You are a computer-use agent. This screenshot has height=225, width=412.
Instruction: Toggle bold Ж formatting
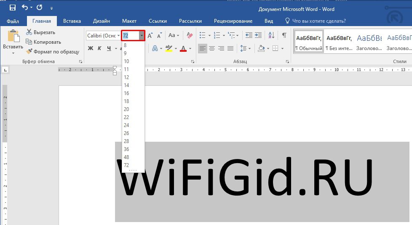tap(91, 48)
